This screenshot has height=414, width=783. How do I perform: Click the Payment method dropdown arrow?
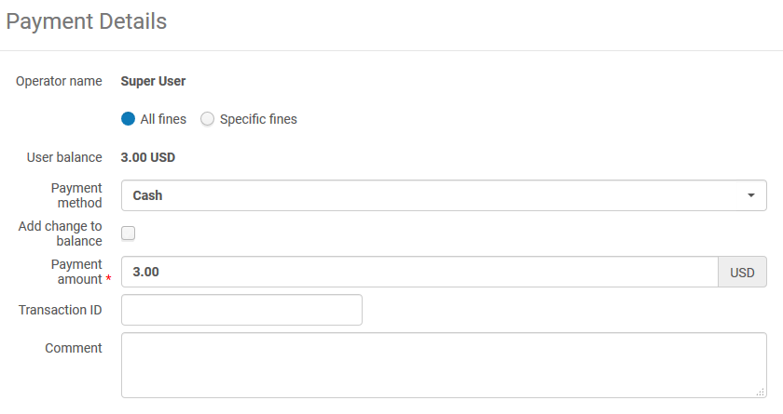tap(750, 196)
